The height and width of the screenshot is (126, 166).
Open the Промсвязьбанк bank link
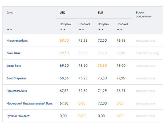click(x=17, y=91)
